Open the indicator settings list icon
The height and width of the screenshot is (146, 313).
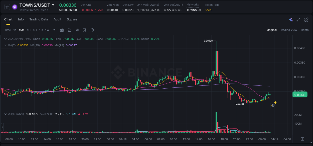[x=84, y=30]
